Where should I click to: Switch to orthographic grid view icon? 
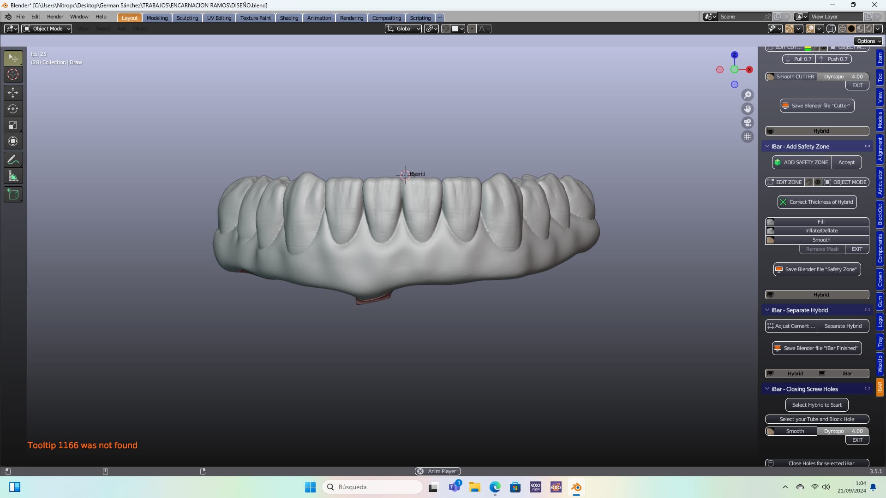click(x=748, y=136)
